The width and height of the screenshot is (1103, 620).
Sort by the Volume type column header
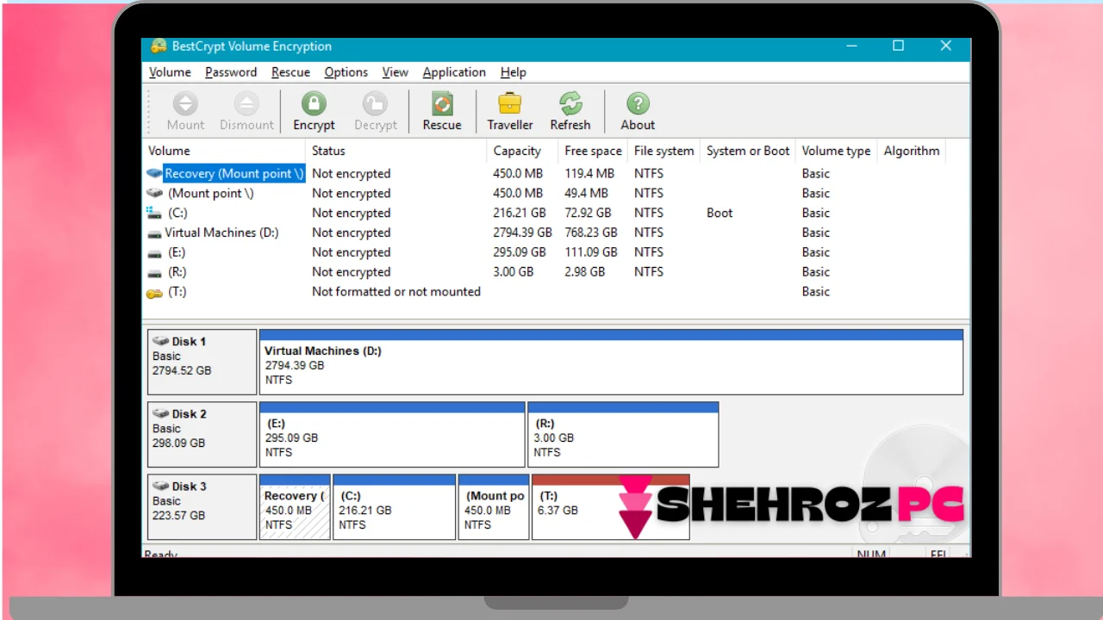[836, 151]
